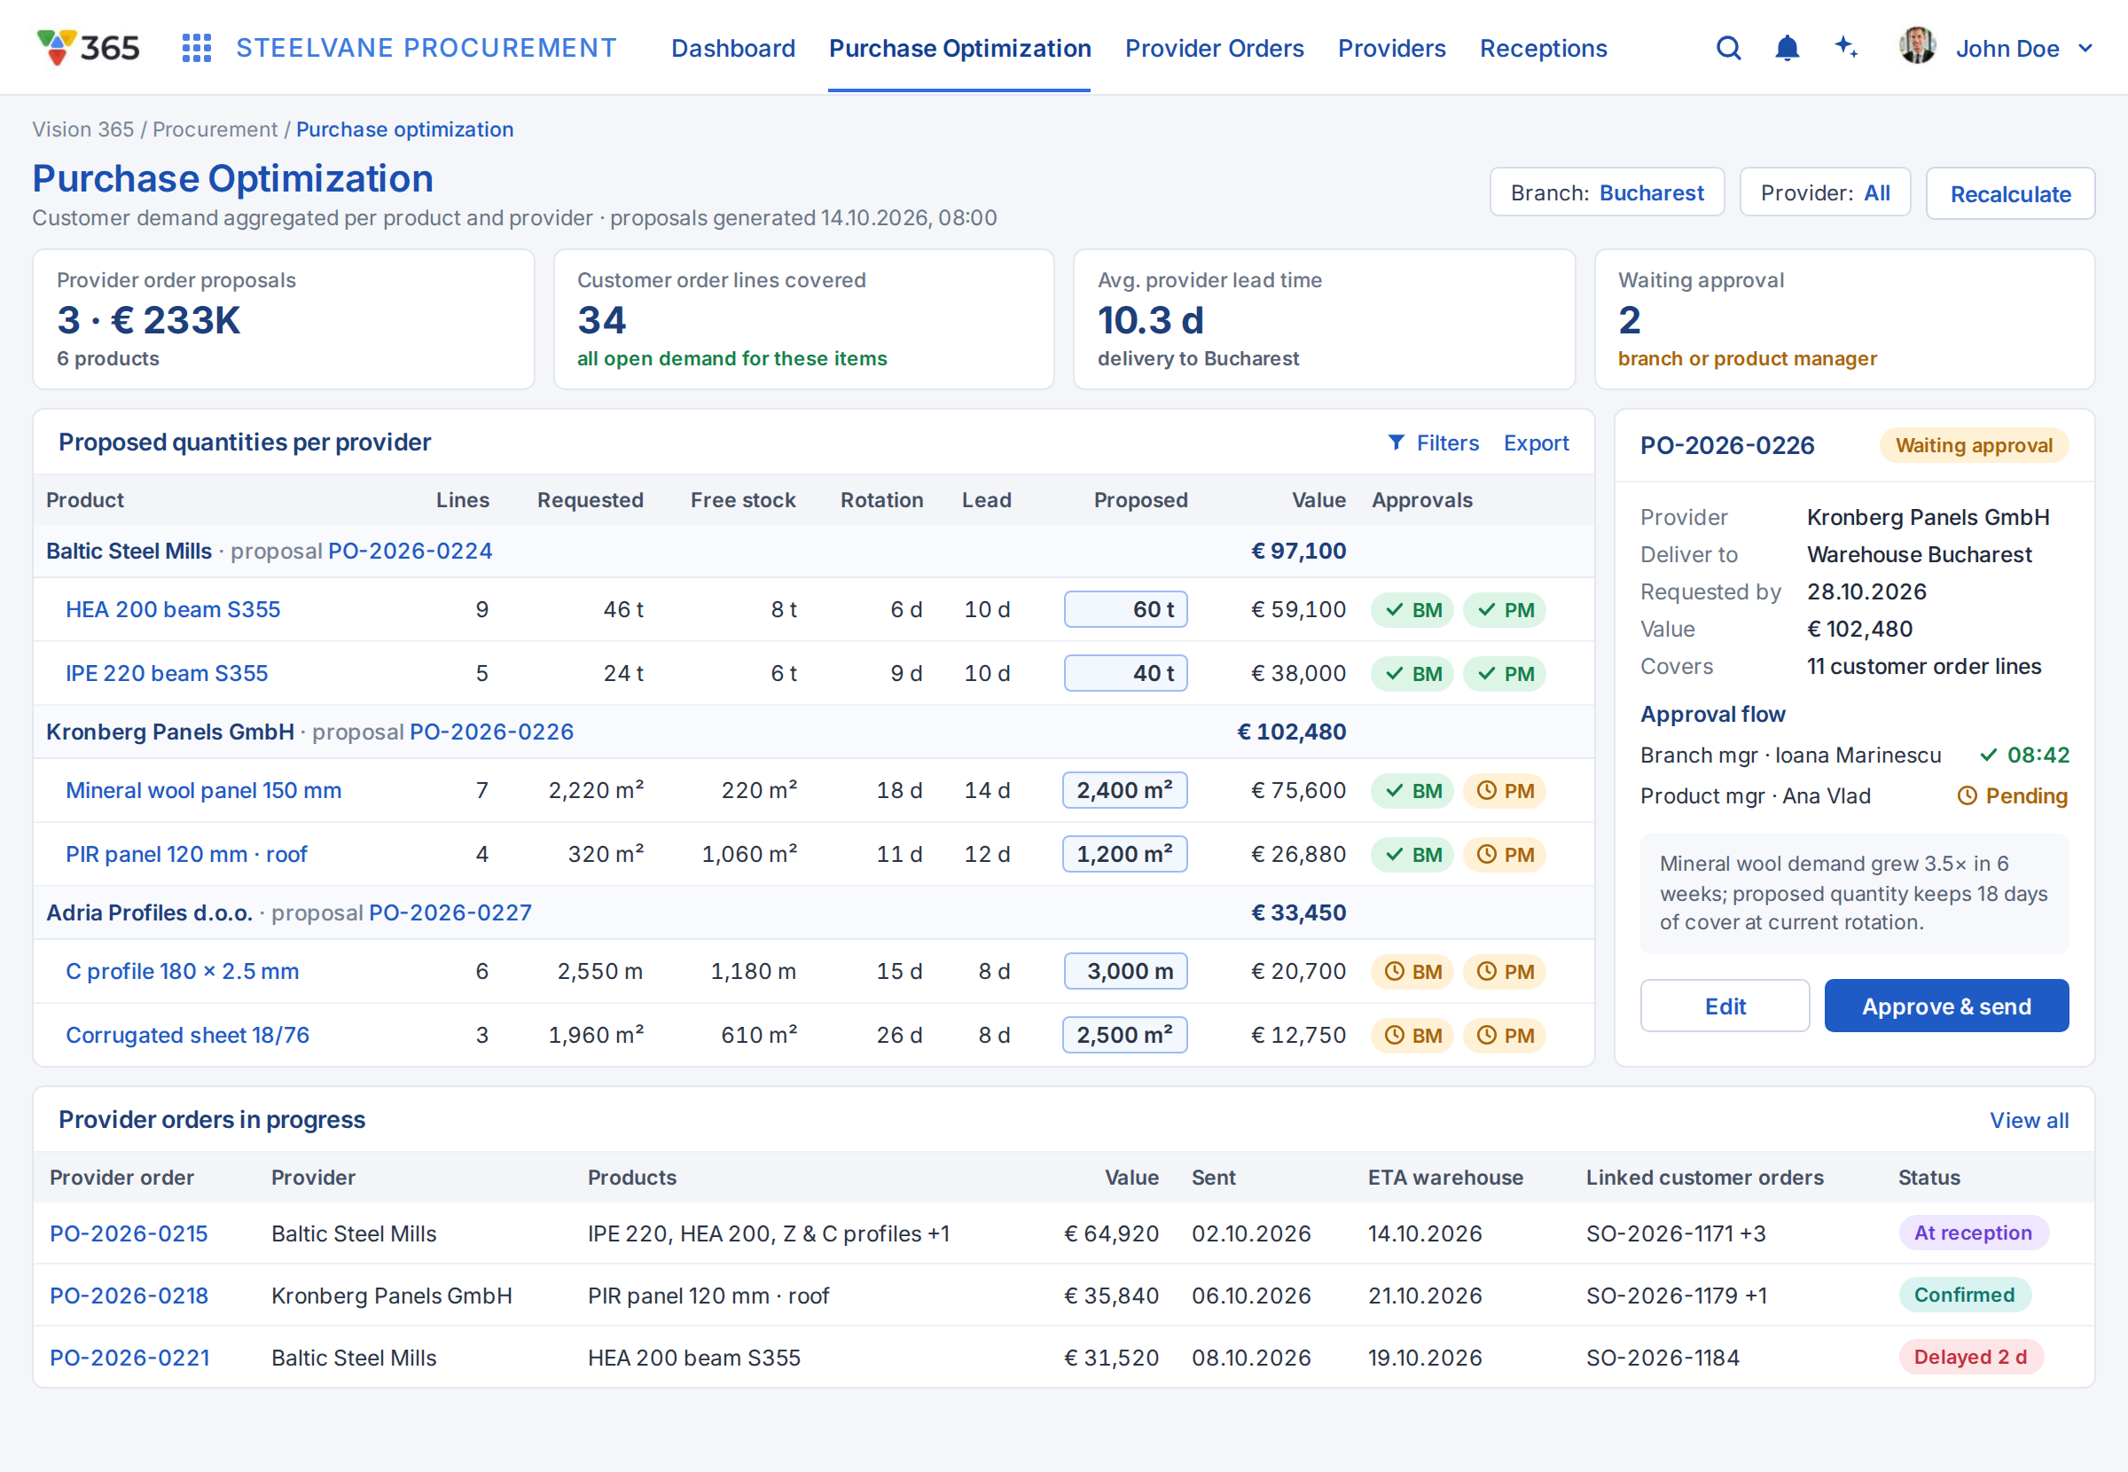Image resolution: width=2128 pixels, height=1472 pixels.
Task: Click the Edit button for PO-2026-0226
Action: pos(1725,1006)
